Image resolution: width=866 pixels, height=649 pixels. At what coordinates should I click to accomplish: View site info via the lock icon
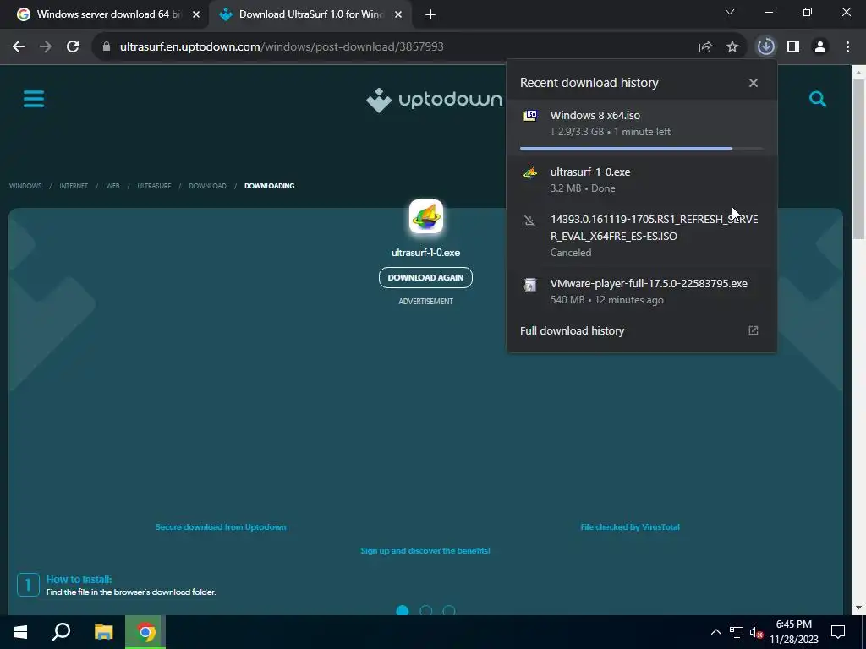107,47
